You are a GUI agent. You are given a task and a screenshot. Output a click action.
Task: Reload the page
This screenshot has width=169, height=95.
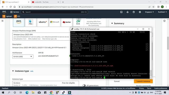11,7
